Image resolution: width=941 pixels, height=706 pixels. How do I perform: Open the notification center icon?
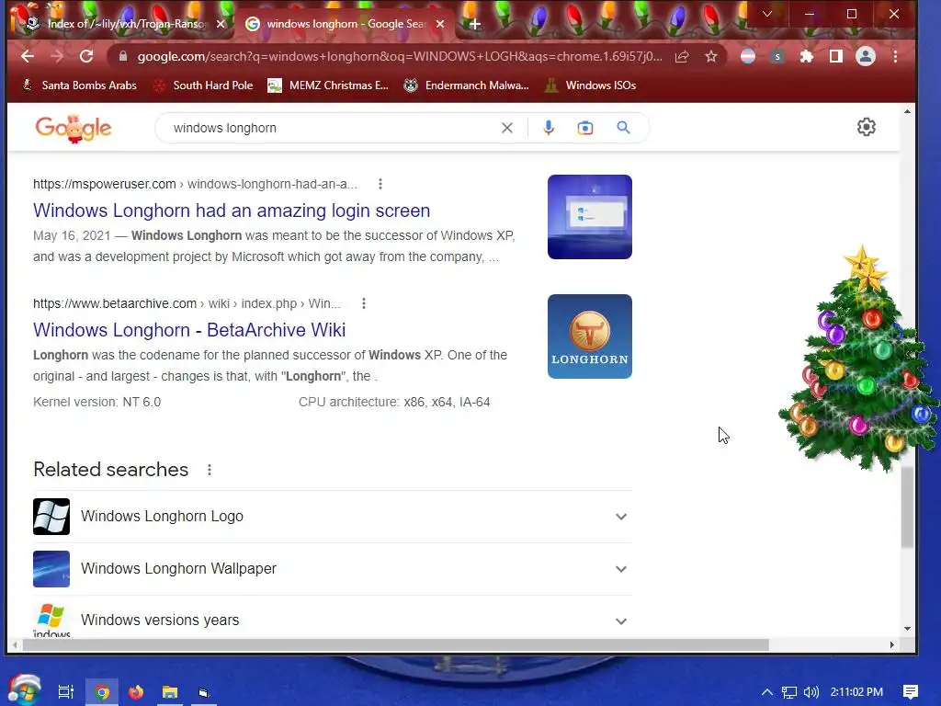(911, 692)
